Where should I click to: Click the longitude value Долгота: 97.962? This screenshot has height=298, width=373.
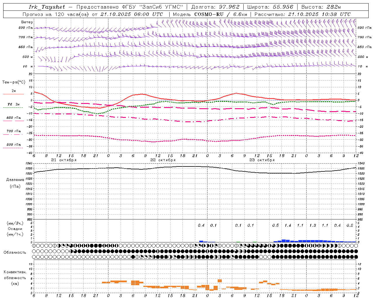(215, 7)
